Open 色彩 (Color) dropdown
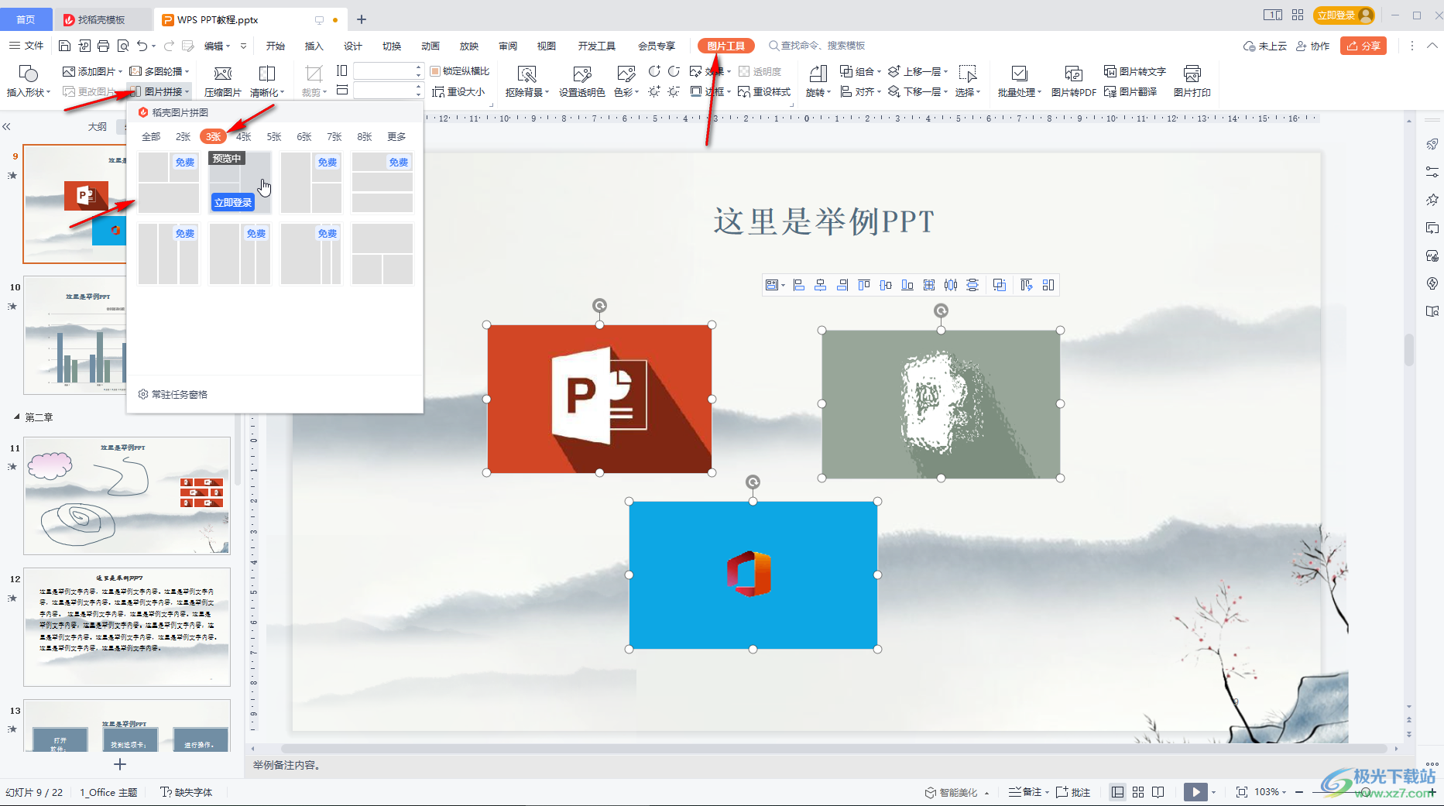Screen dimensions: 1444x806 (626, 81)
